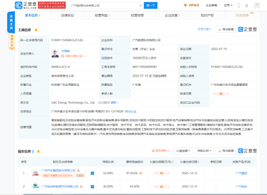
Task: Open VIP会员 membership link
Action: [x=191, y=5]
